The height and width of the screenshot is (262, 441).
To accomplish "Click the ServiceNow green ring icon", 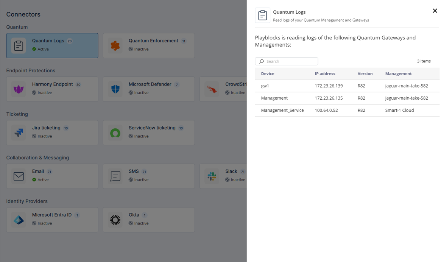I will coord(115,133).
